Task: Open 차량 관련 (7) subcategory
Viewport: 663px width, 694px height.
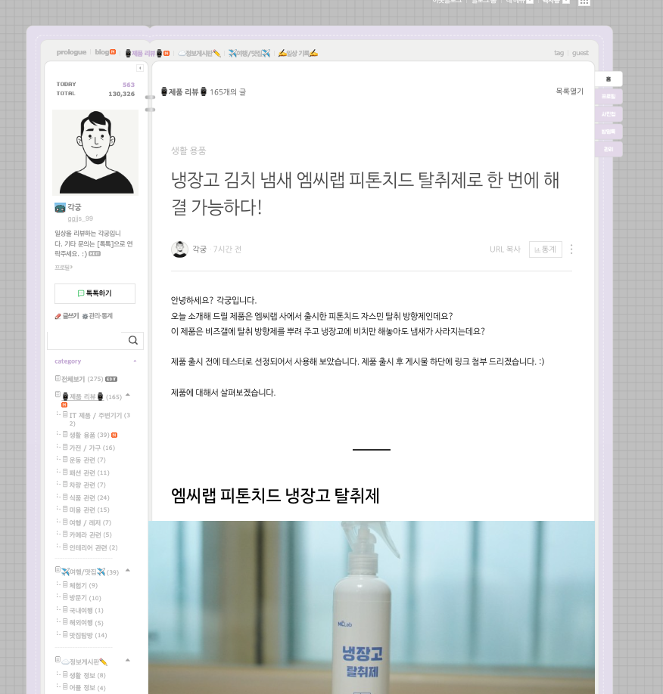Action: click(x=87, y=485)
